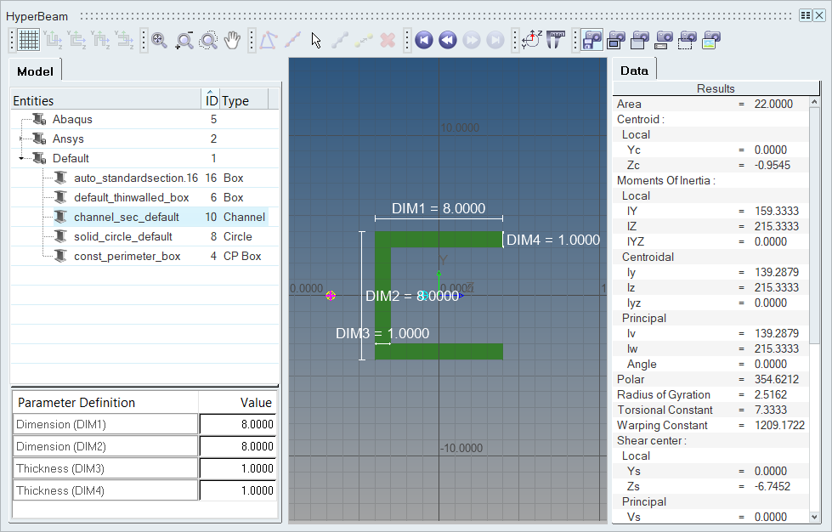832x532 pixels.
Task: Click the zoom-in magnifier icon
Action: (159, 40)
